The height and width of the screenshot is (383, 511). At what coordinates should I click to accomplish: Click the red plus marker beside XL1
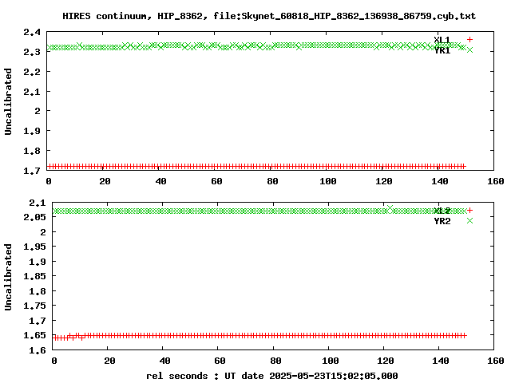tap(469, 39)
